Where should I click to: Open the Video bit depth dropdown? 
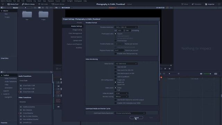click(121, 93)
